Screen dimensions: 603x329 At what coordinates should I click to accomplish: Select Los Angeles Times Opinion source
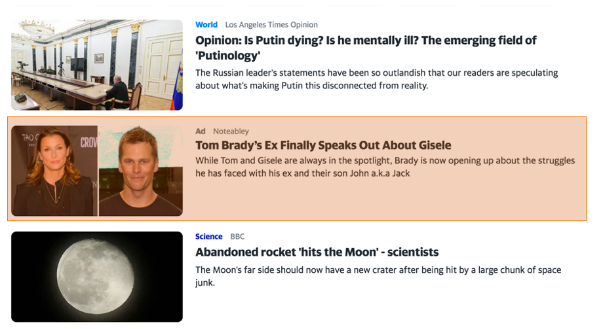[x=271, y=25]
